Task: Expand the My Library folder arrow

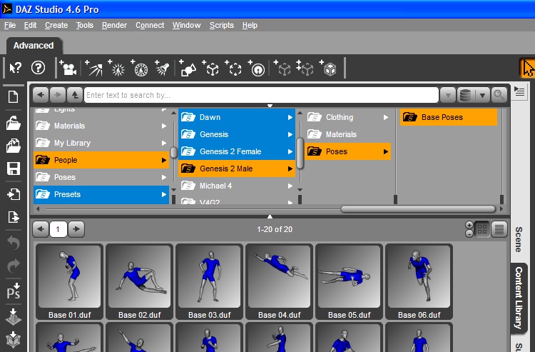Action: 164,143
